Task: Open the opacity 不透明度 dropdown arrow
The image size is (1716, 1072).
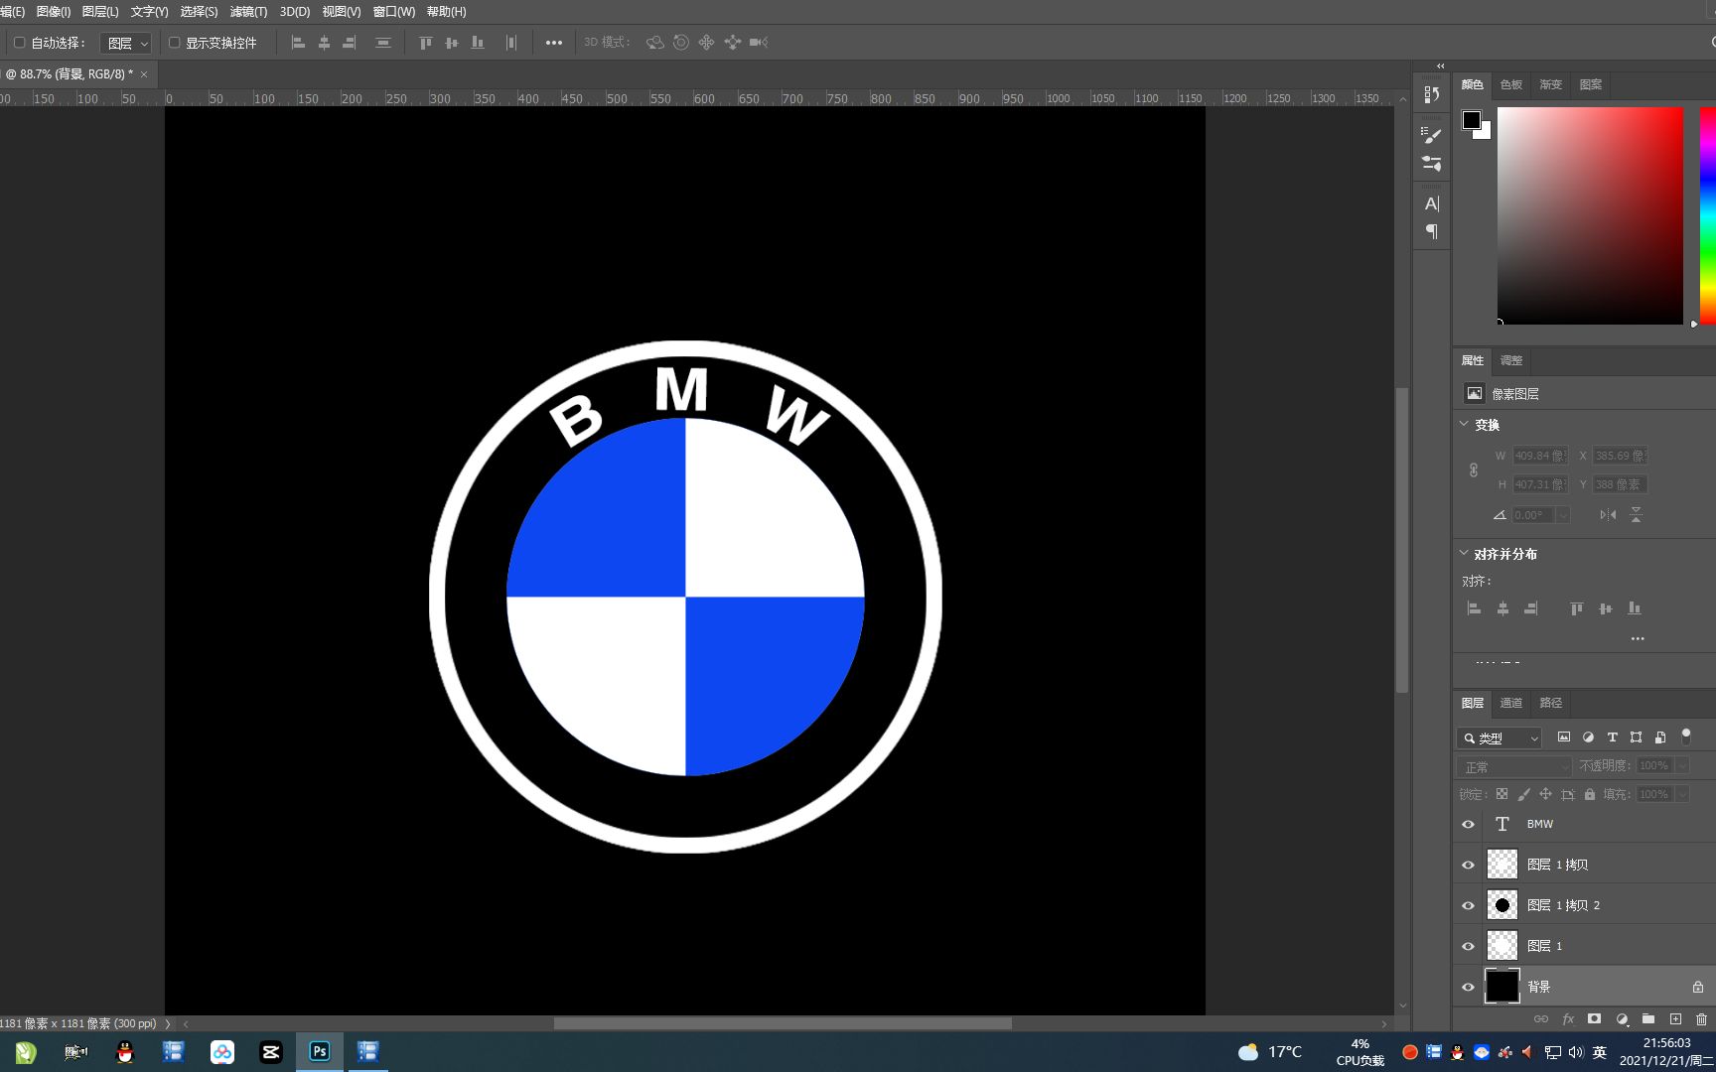Action: coord(1682,766)
